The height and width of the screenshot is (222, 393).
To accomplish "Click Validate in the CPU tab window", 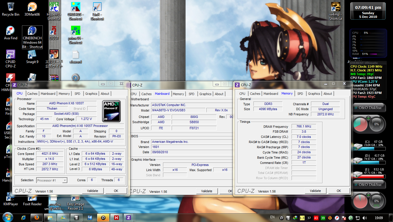I will click(92, 191).
